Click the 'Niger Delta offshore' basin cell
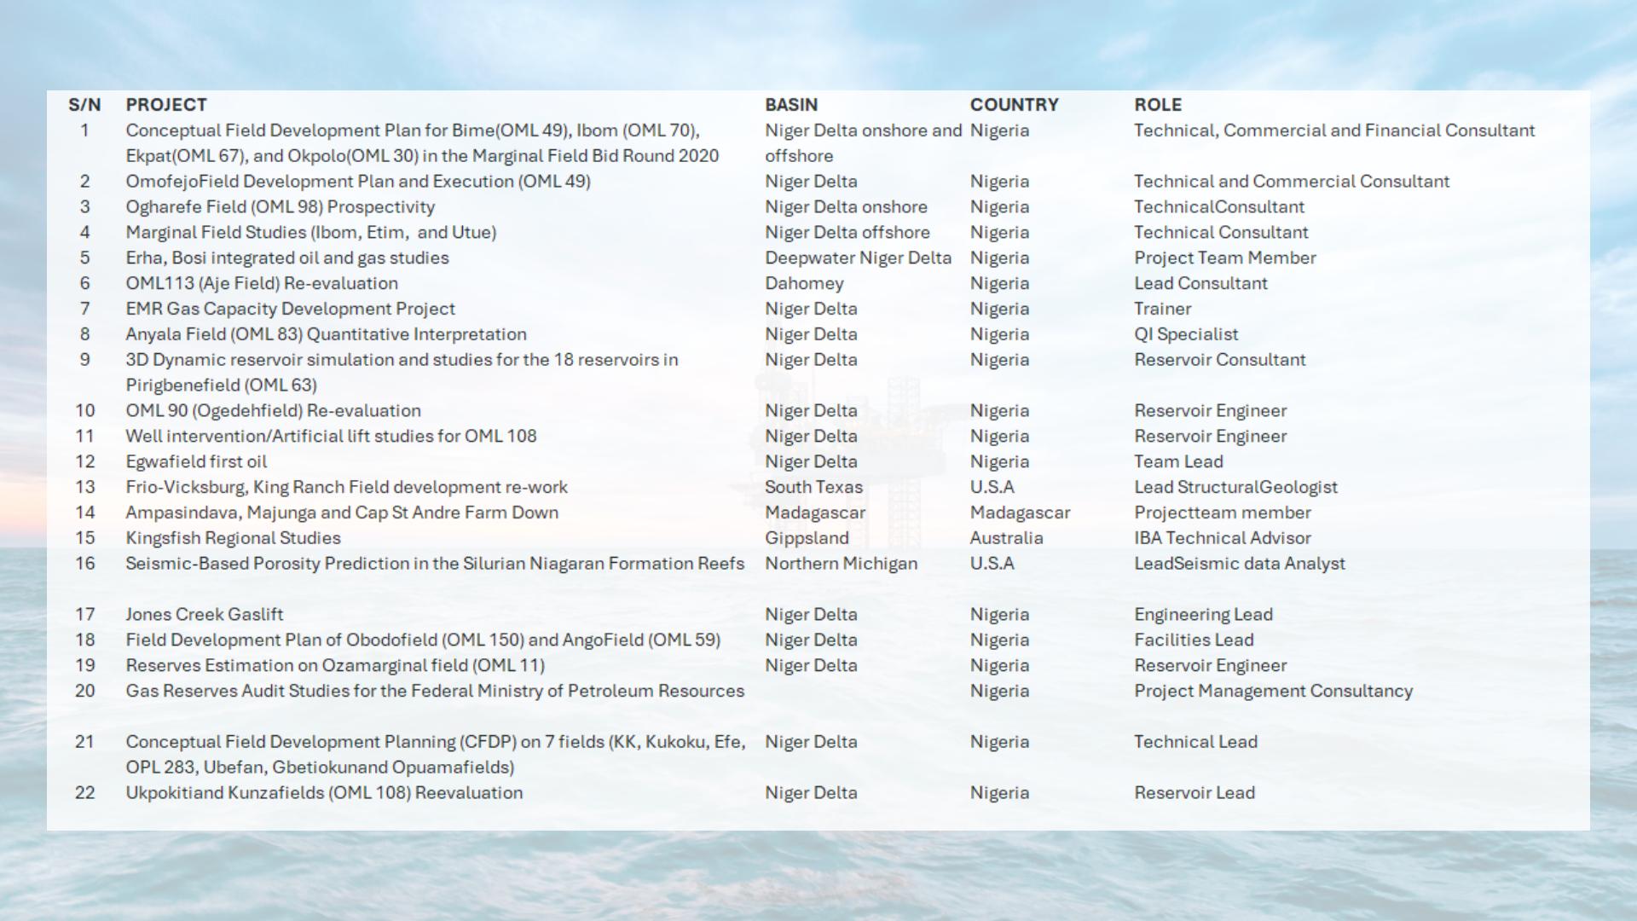Viewport: 1637px width, 921px height. [x=847, y=233]
